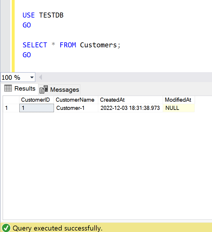The width and height of the screenshot is (212, 232).
Task: Click the green success checkmark icon
Action: point(6,228)
